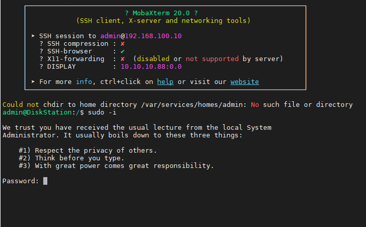Click the 'Could not chdir' error line

click(178, 104)
